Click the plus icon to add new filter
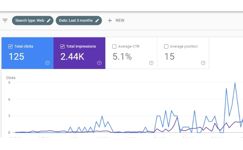Screen dimensions: 243x150 pyautogui.click(x=110, y=20)
